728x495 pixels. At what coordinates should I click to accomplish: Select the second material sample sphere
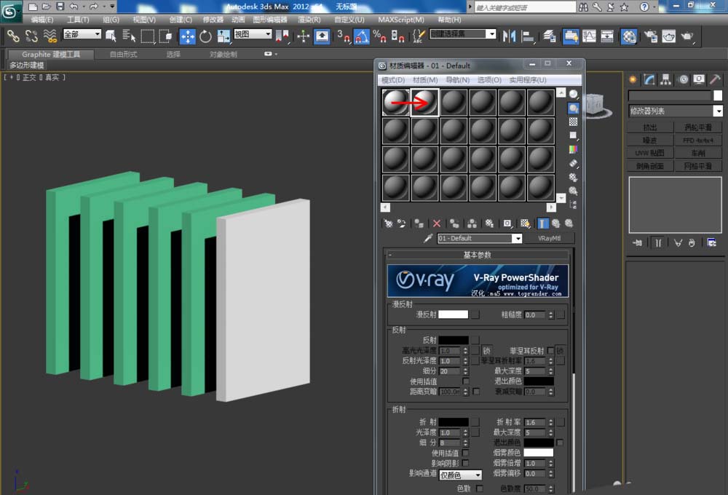424,103
